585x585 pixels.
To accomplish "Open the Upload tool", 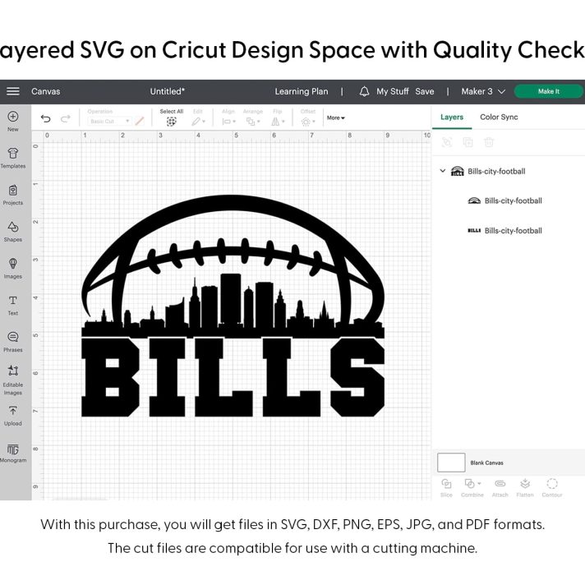I will [12, 416].
